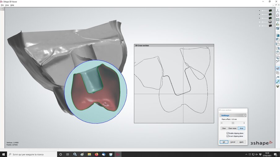Click the Facets: 227026 status text
280x157 pixels.
point(12,145)
